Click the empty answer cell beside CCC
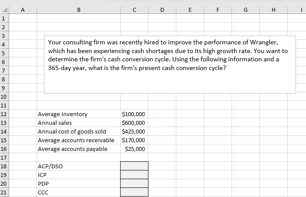The width and height of the screenshot is (306, 197). (134, 192)
